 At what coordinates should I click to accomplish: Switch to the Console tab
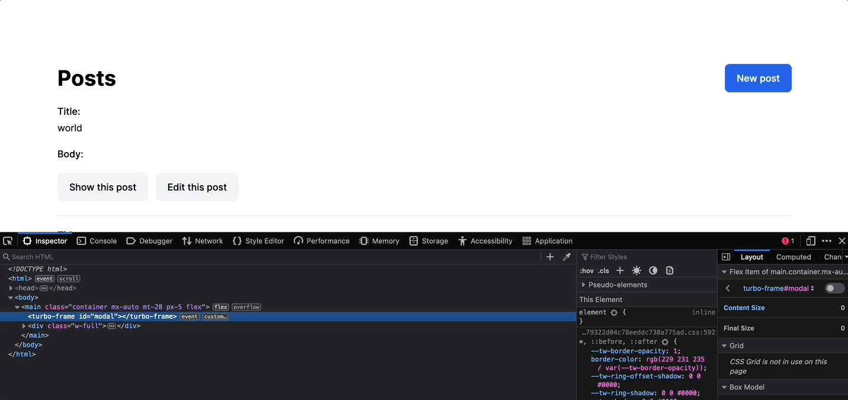click(97, 241)
